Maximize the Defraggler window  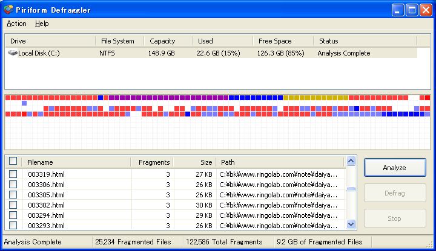click(x=412, y=10)
